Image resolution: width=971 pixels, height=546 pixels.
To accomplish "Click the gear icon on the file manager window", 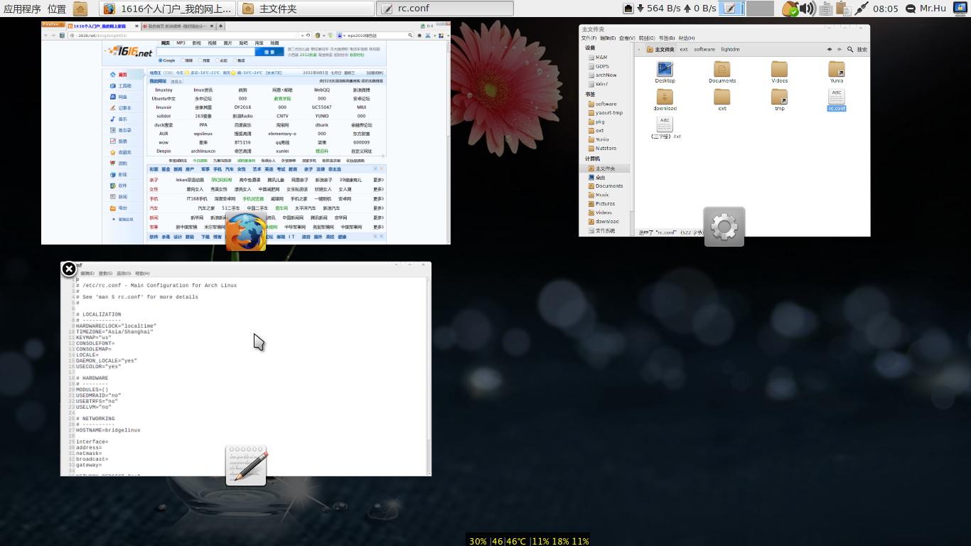I will (724, 227).
